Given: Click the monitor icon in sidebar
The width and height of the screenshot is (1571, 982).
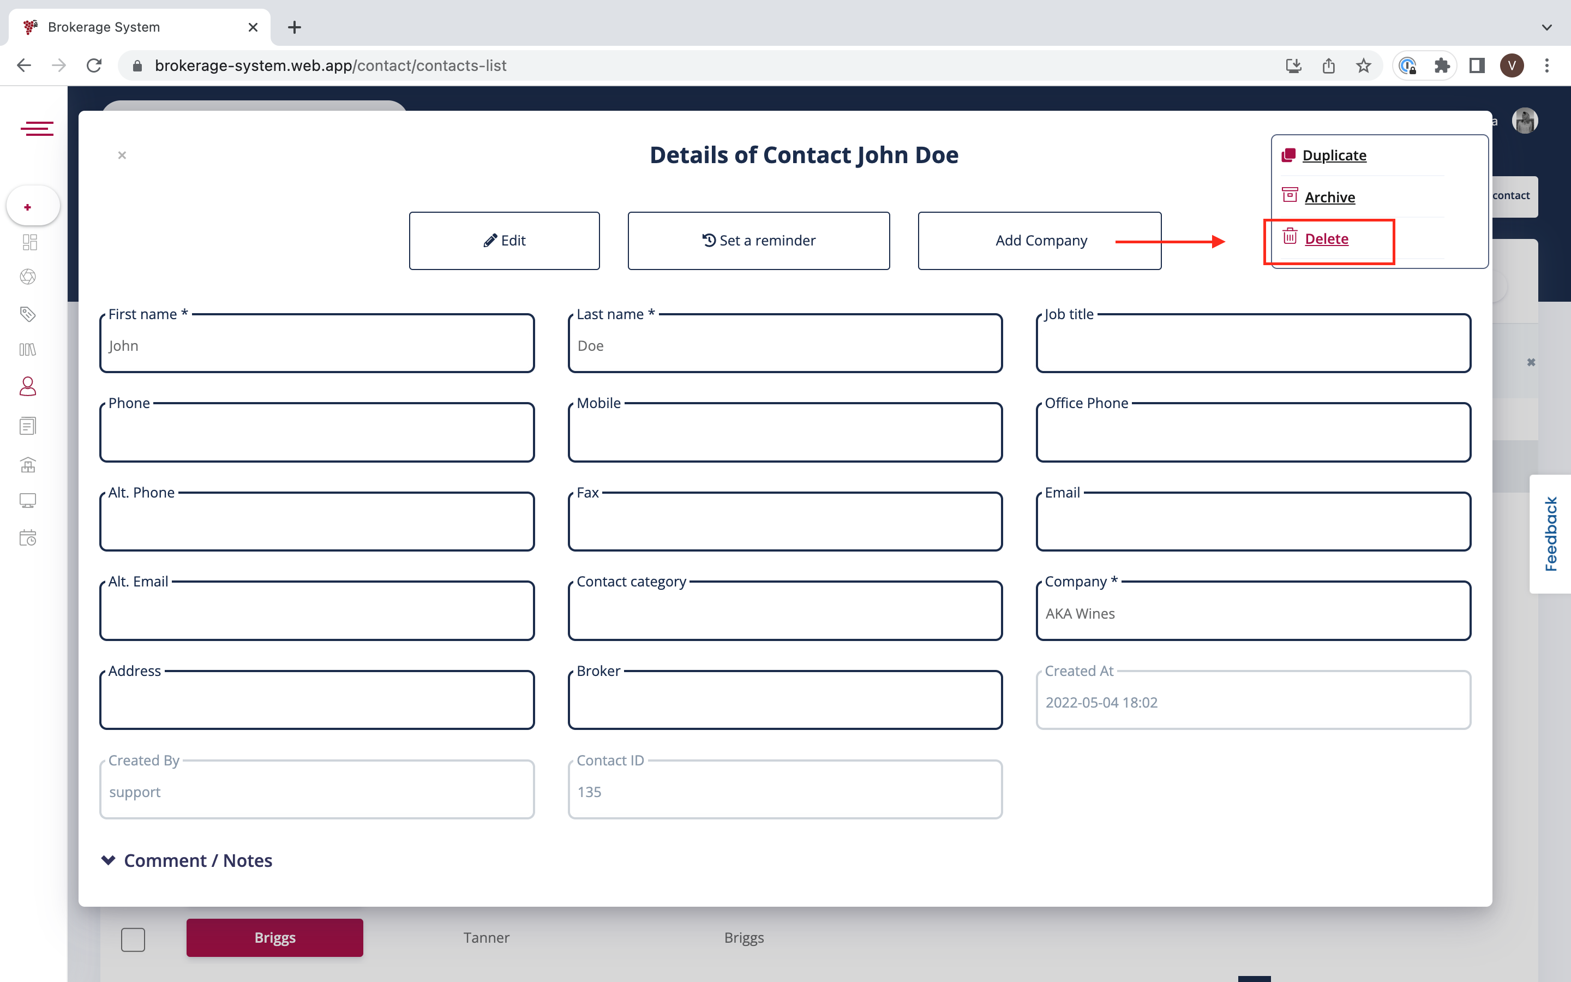Looking at the screenshot, I should pyautogui.click(x=28, y=500).
